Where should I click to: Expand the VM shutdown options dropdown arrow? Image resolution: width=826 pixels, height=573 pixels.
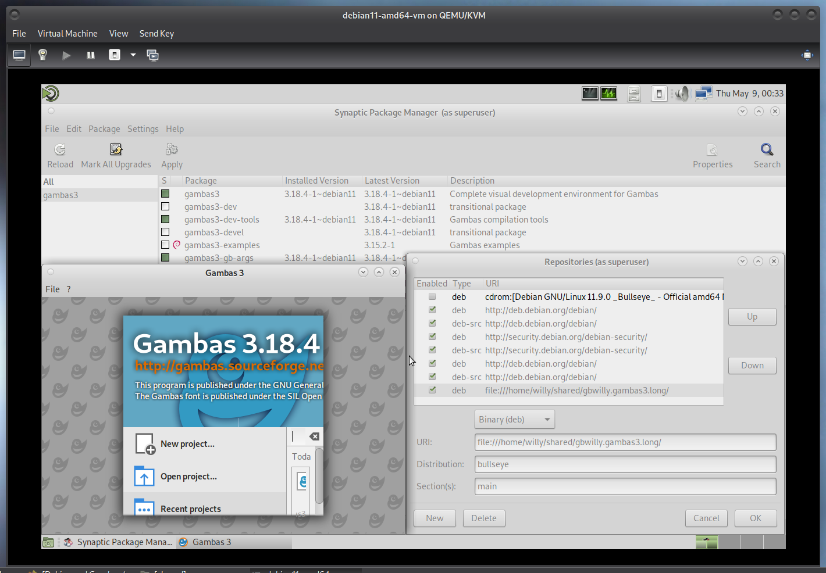(x=133, y=55)
